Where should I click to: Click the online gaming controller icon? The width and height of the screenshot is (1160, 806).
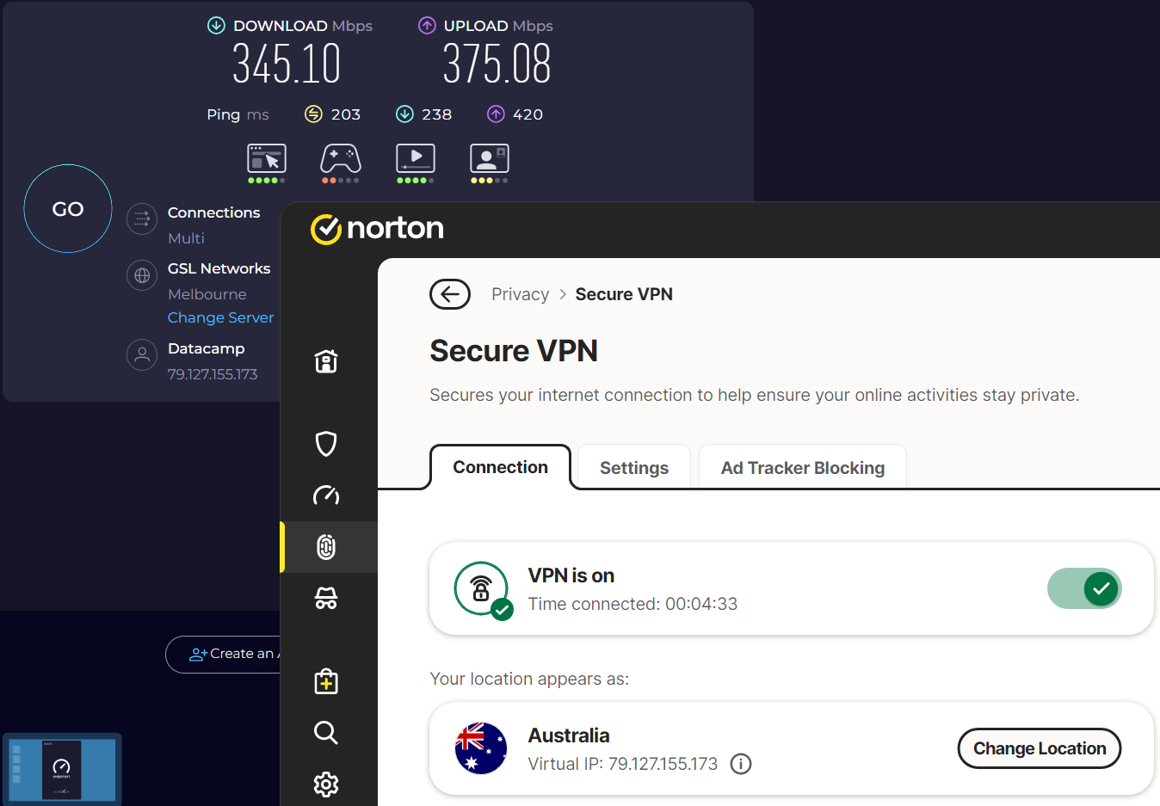pos(341,160)
